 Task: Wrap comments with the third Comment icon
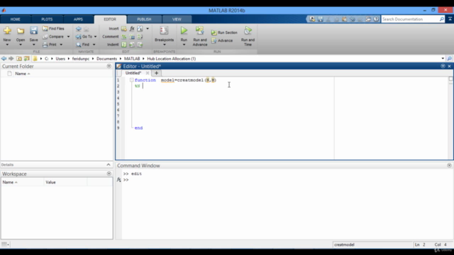pyautogui.click(x=140, y=37)
